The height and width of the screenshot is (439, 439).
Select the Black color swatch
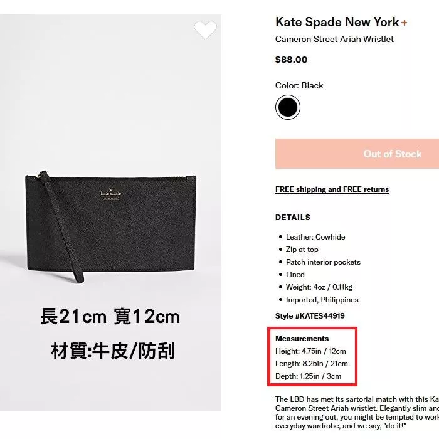click(x=287, y=107)
